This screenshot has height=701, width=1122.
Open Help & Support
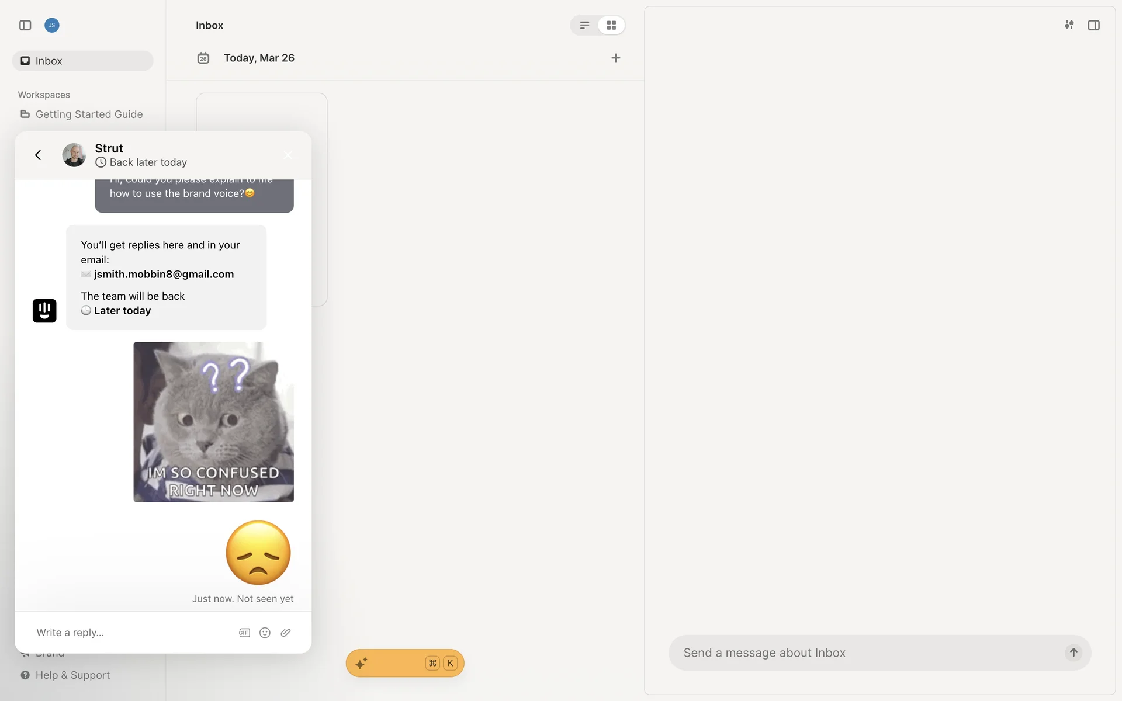[x=72, y=675]
